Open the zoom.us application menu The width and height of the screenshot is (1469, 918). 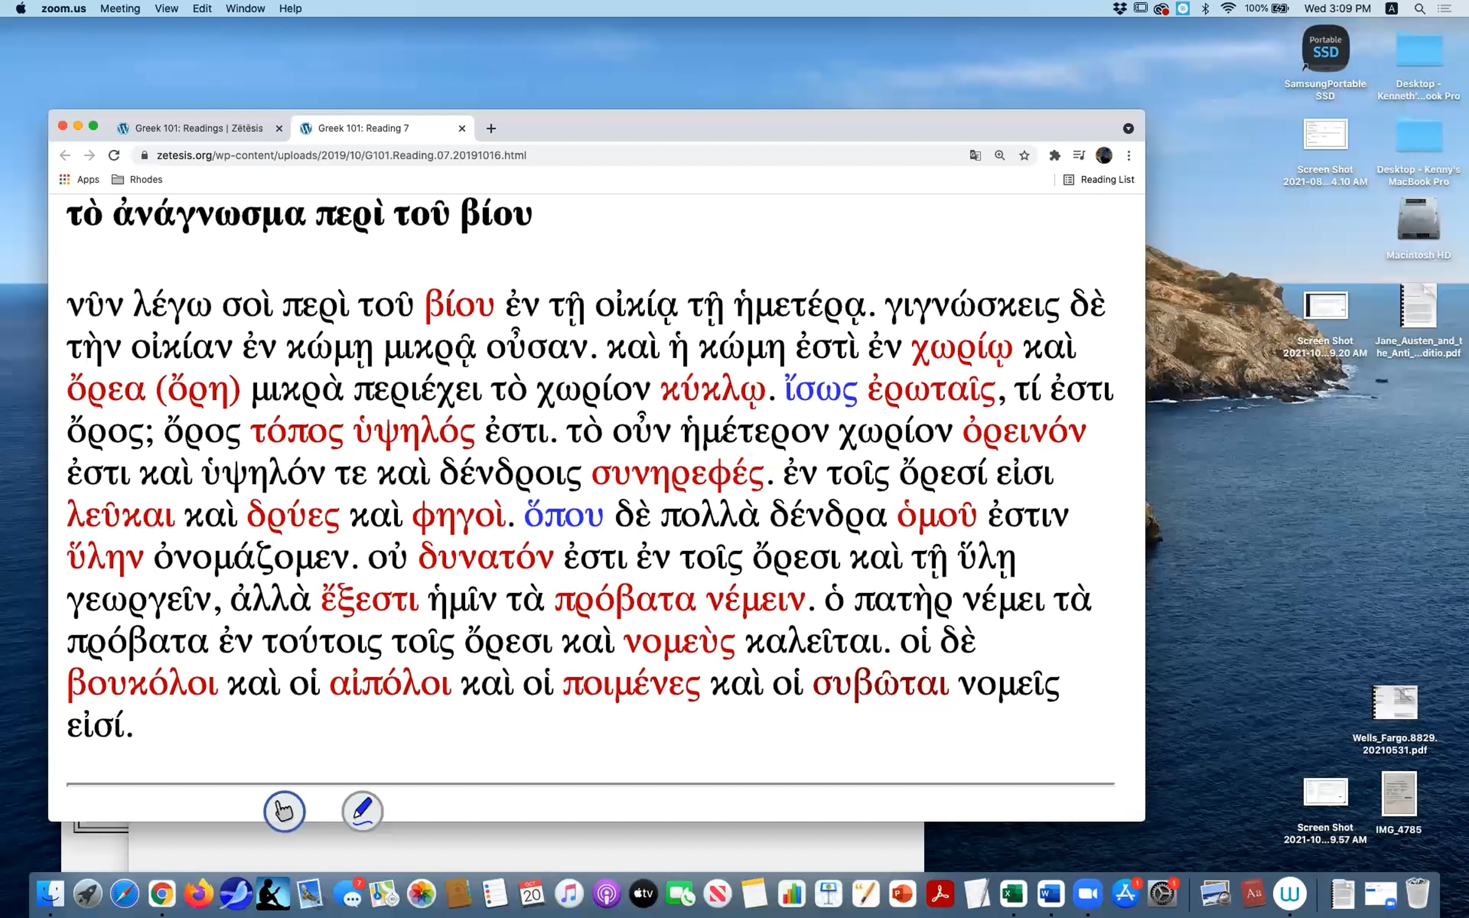point(64,9)
